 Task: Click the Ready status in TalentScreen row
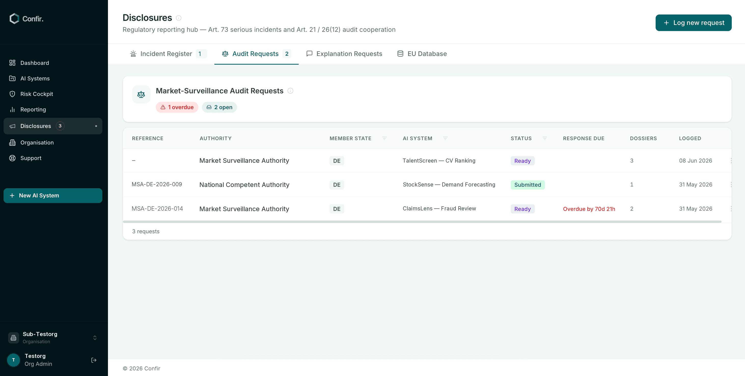tap(523, 161)
